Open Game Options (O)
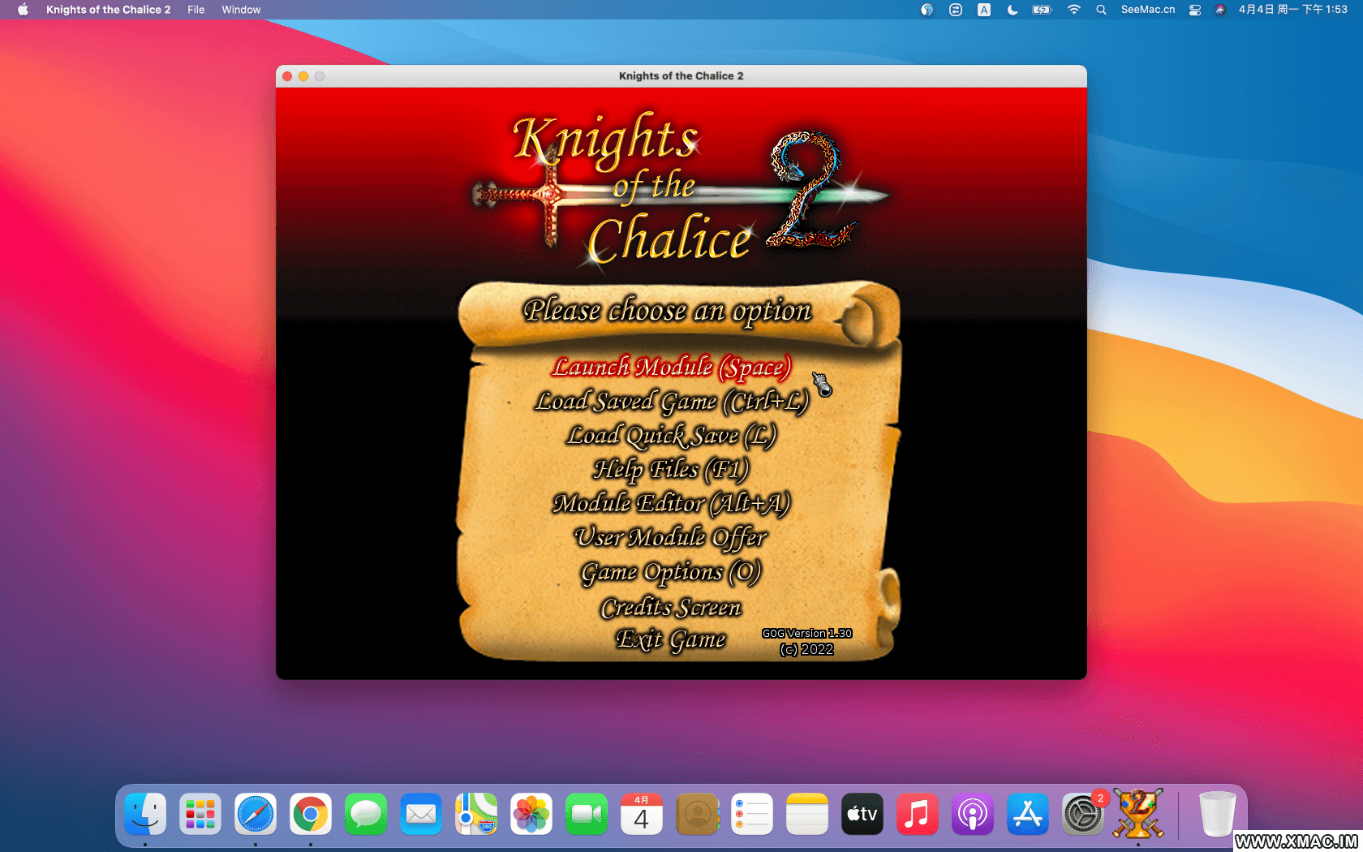 [671, 573]
